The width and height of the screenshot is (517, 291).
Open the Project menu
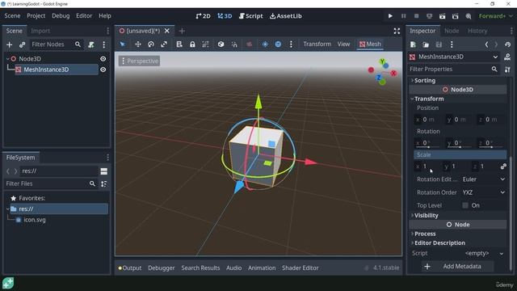coord(36,16)
